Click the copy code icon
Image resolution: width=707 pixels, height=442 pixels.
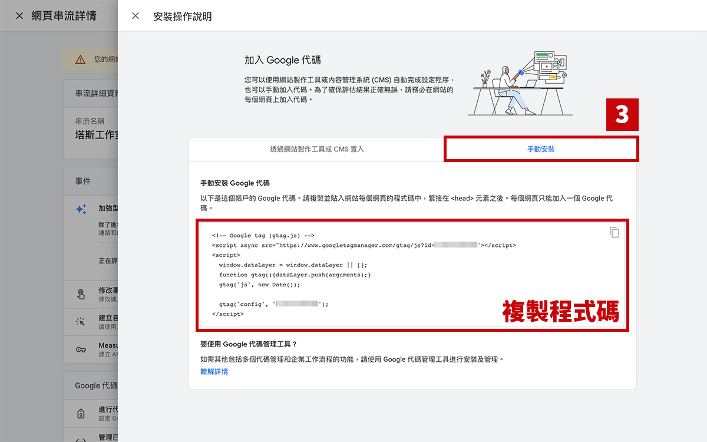click(x=615, y=232)
